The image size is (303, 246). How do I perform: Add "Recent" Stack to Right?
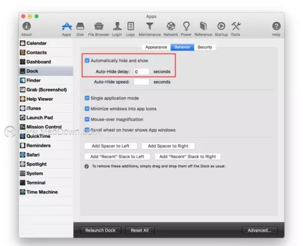(x=188, y=157)
